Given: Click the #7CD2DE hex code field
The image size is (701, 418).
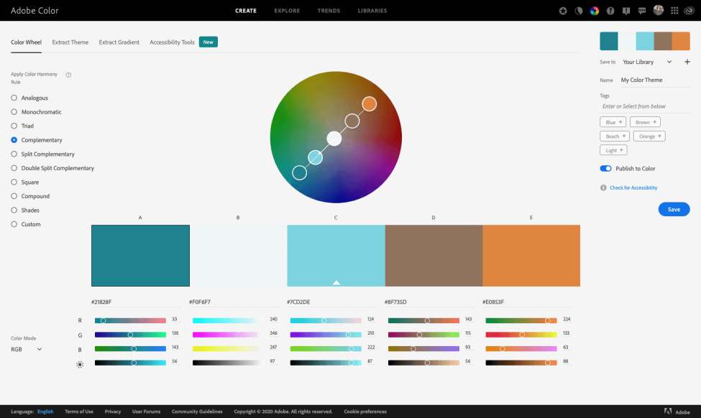Looking at the screenshot, I should click(331, 302).
